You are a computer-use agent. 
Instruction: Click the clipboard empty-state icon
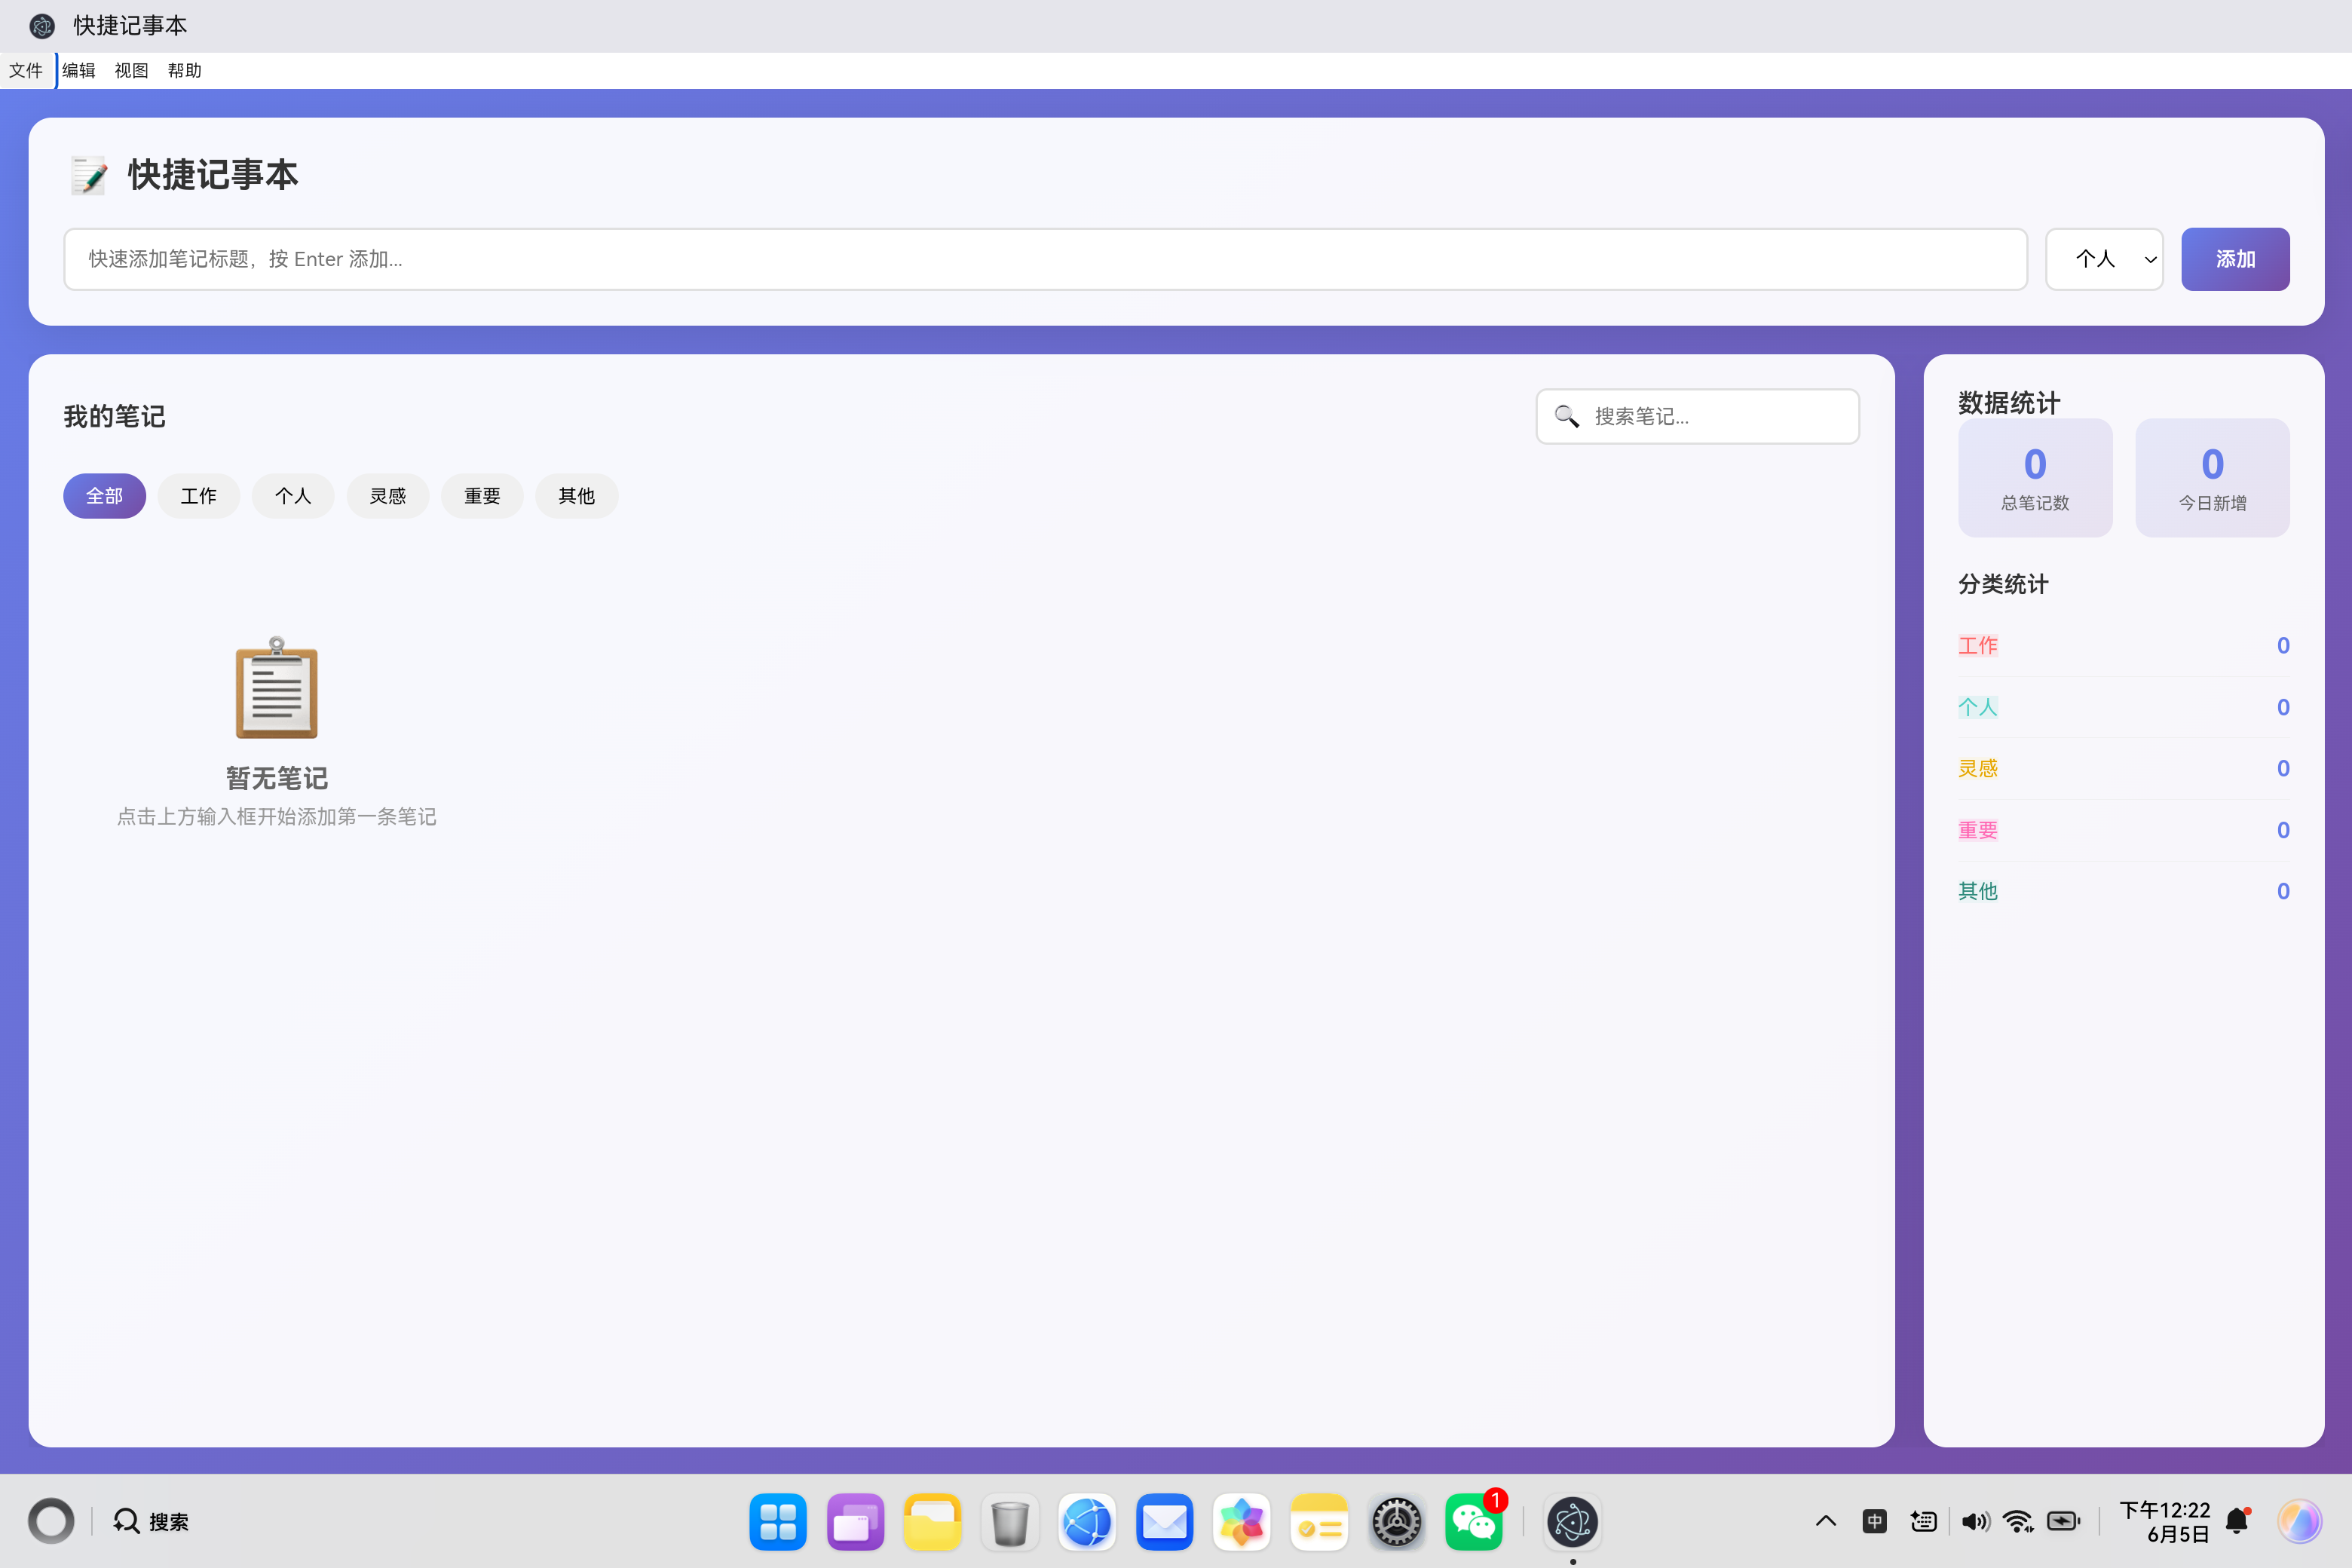pos(276,688)
